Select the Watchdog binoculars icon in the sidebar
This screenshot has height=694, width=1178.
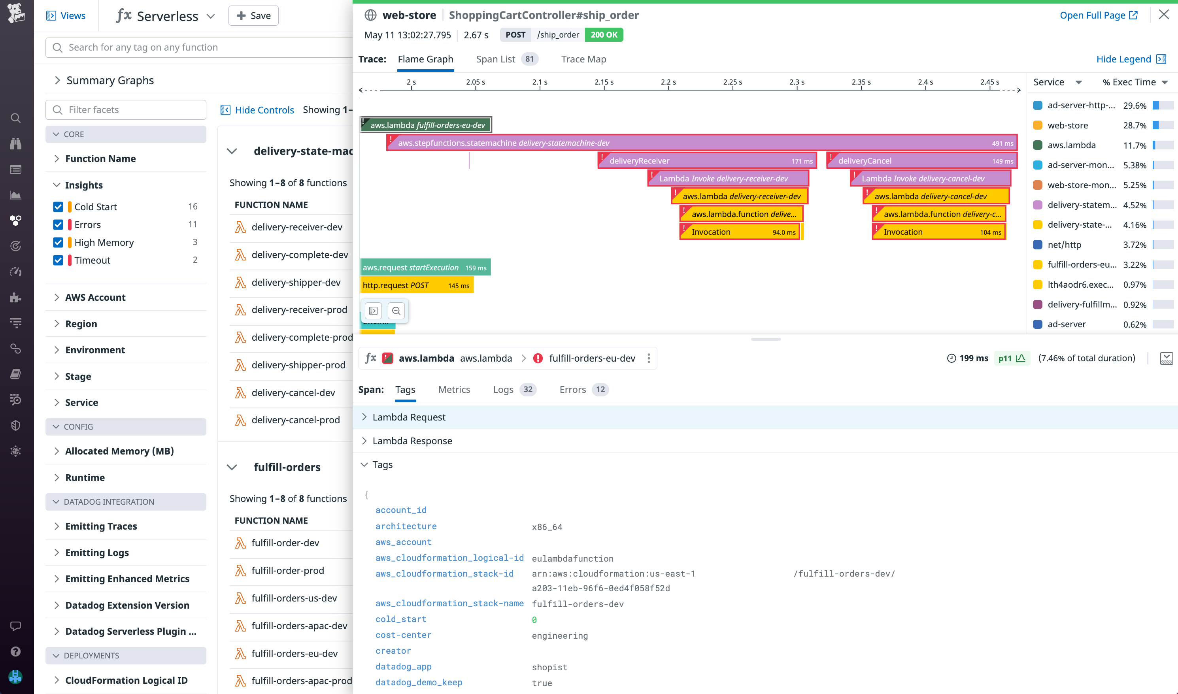click(x=16, y=143)
